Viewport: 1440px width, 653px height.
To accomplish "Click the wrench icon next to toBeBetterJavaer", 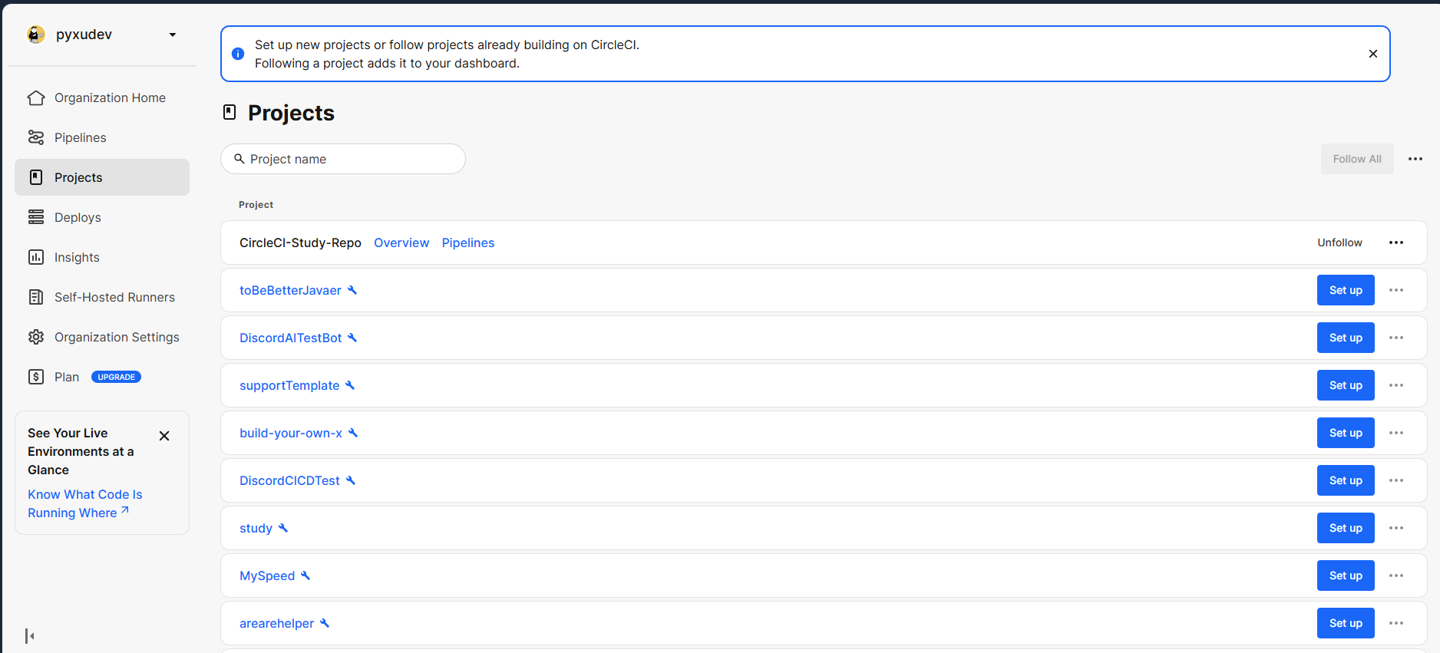I will (x=352, y=290).
